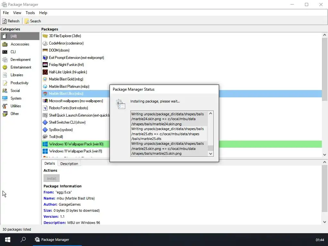
Task: Click details panel scroll down arrow
Action: tap(325, 222)
